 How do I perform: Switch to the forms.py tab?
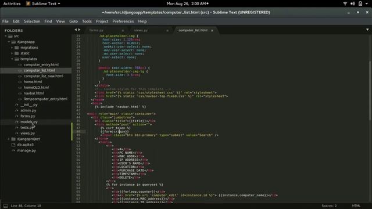pos(96,30)
